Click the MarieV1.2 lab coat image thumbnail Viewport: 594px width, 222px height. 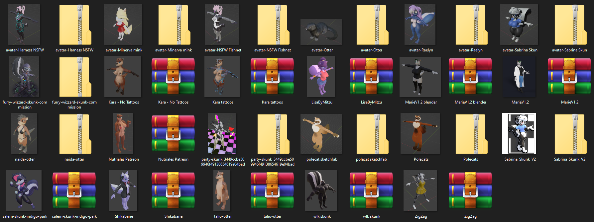[519, 76]
